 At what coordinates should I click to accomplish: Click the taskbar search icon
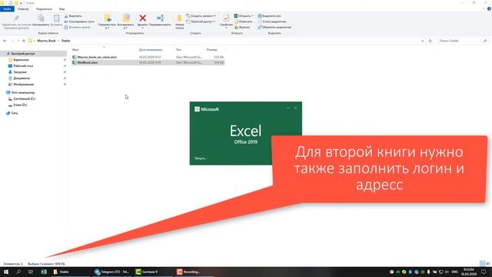pyautogui.click(x=18, y=272)
